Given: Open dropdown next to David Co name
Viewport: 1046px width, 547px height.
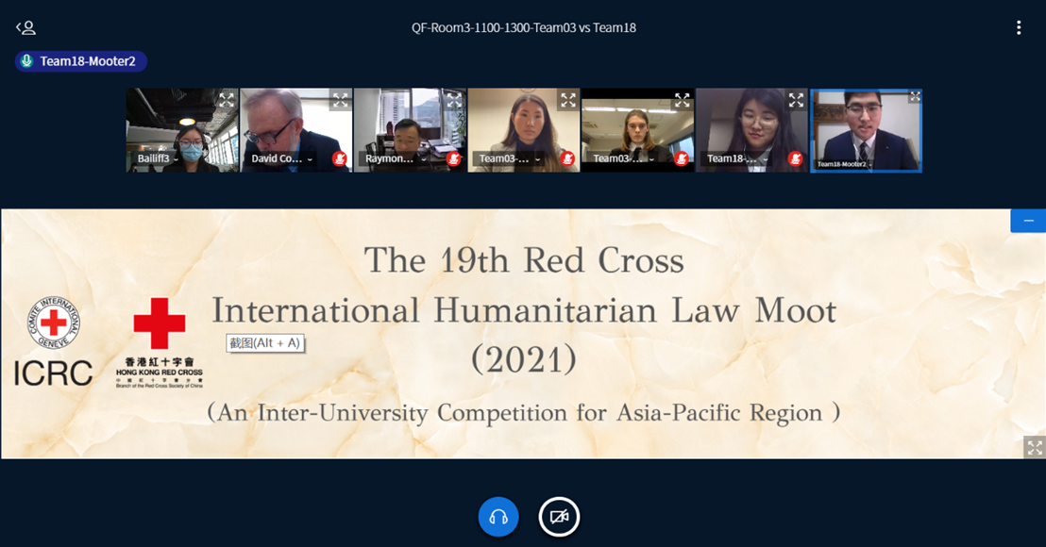Looking at the screenshot, I should tap(310, 159).
